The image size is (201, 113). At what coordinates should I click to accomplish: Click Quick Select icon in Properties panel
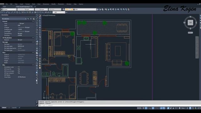coord(34,19)
